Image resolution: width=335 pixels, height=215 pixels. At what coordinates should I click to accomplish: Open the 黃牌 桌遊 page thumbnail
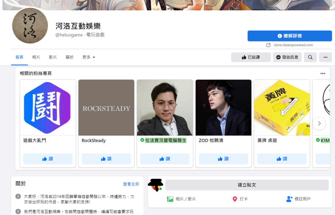coord(282,108)
